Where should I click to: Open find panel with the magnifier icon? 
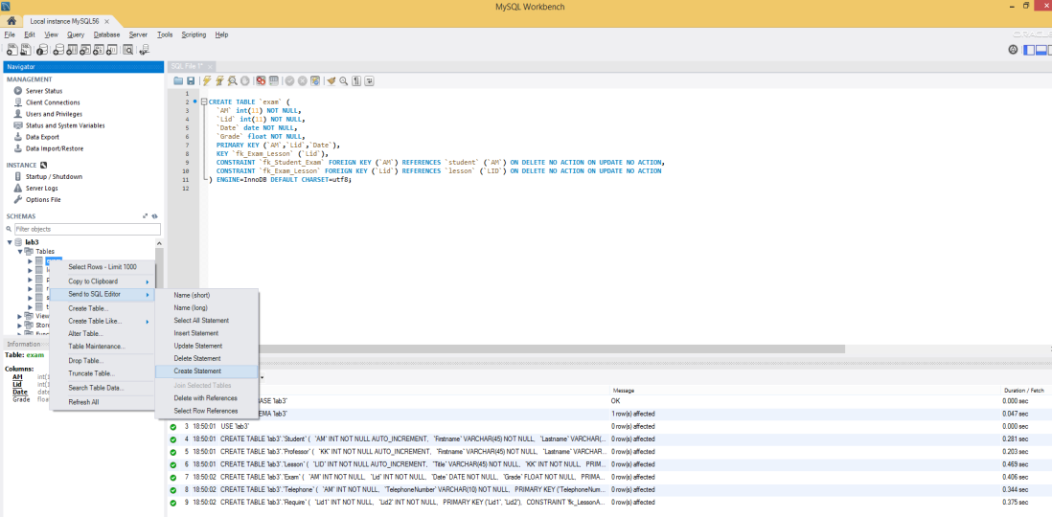[x=344, y=80]
